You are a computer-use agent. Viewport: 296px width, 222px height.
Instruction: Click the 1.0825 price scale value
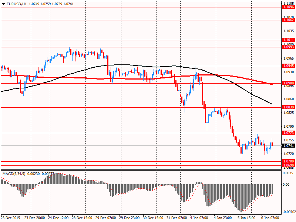[x=289, y=112]
